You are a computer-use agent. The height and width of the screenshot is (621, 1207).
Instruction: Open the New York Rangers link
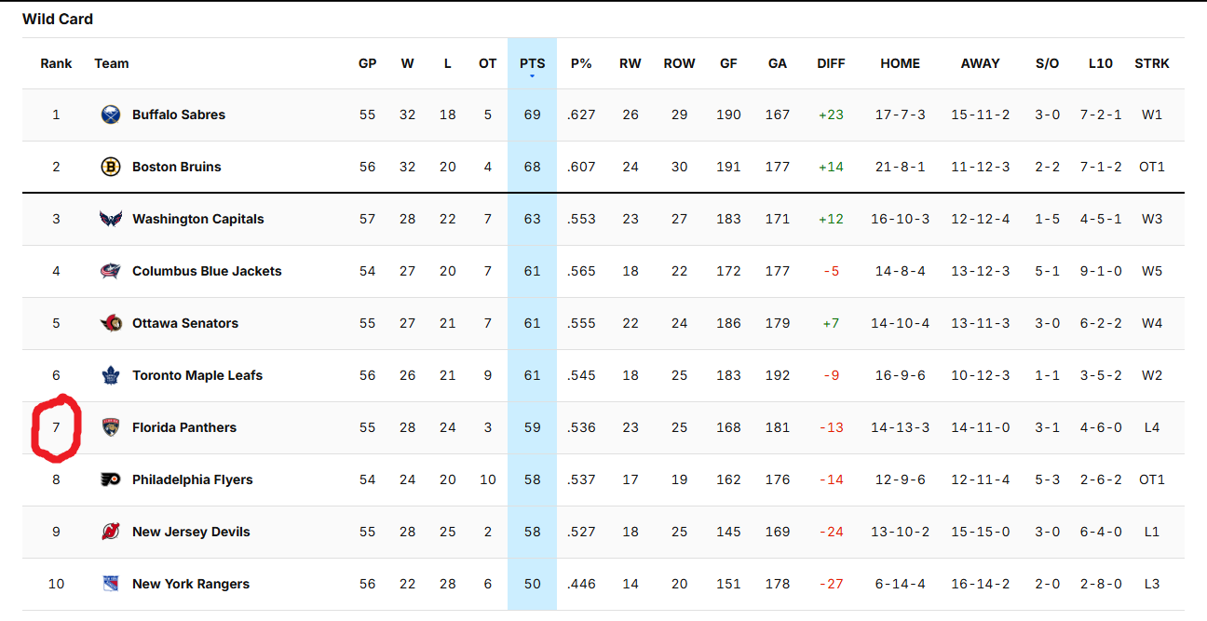click(x=191, y=584)
